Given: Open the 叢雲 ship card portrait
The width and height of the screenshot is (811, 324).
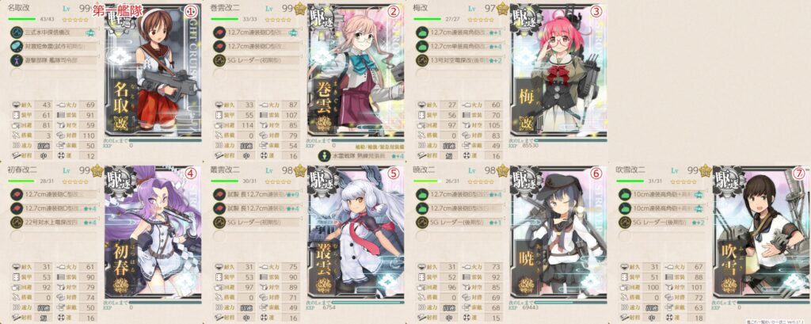Looking at the screenshot, I should point(356,234).
